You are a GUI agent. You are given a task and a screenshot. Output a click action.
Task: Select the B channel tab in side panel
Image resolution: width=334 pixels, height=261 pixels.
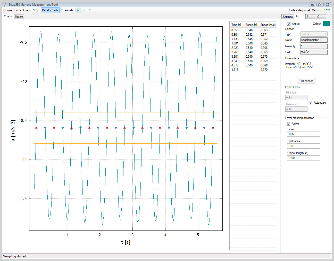(311, 17)
